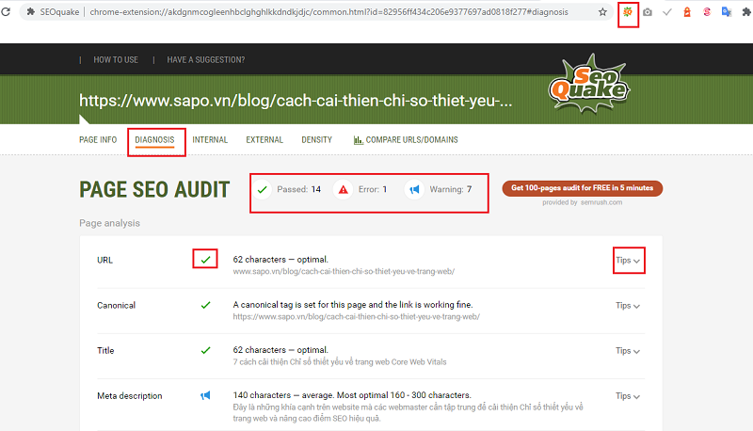Click the extension puzzle icon before SEOquake label

31,11
